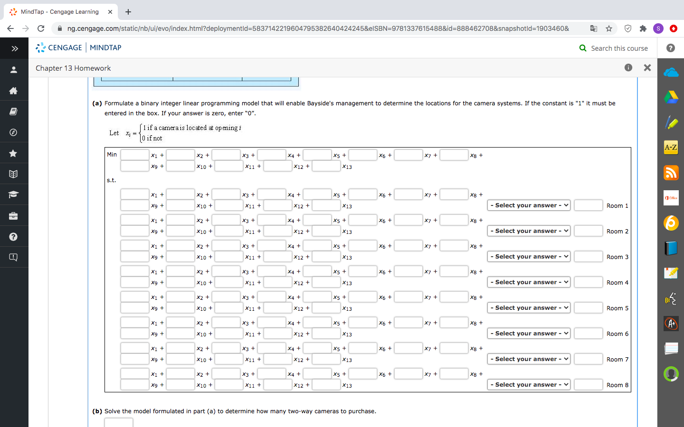Close the MindTap browser tab

tap(110, 12)
